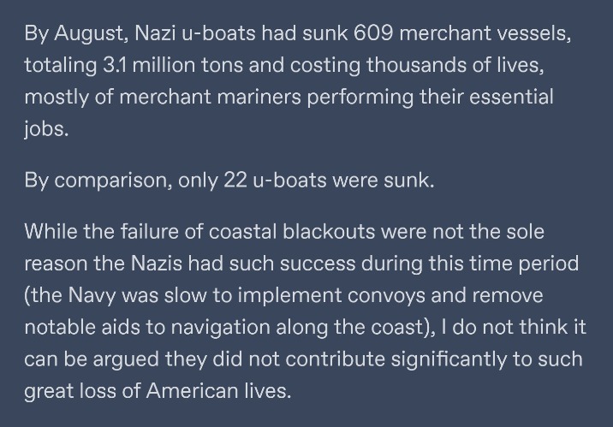The height and width of the screenshot is (427, 613).
Task: Click the phrase "American lives." at the end
Action: click(219, 391)
